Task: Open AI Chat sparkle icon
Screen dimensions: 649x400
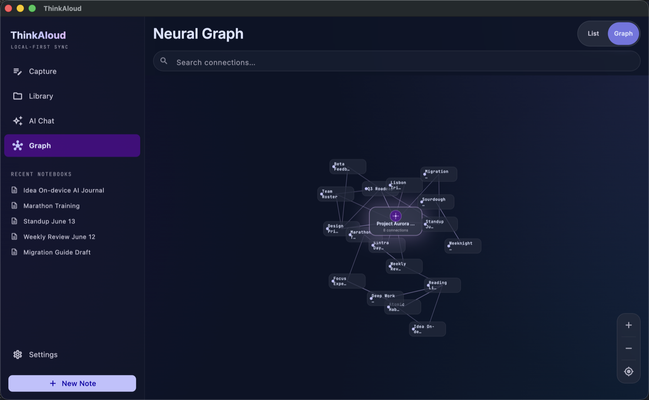Action: point(18,121)
